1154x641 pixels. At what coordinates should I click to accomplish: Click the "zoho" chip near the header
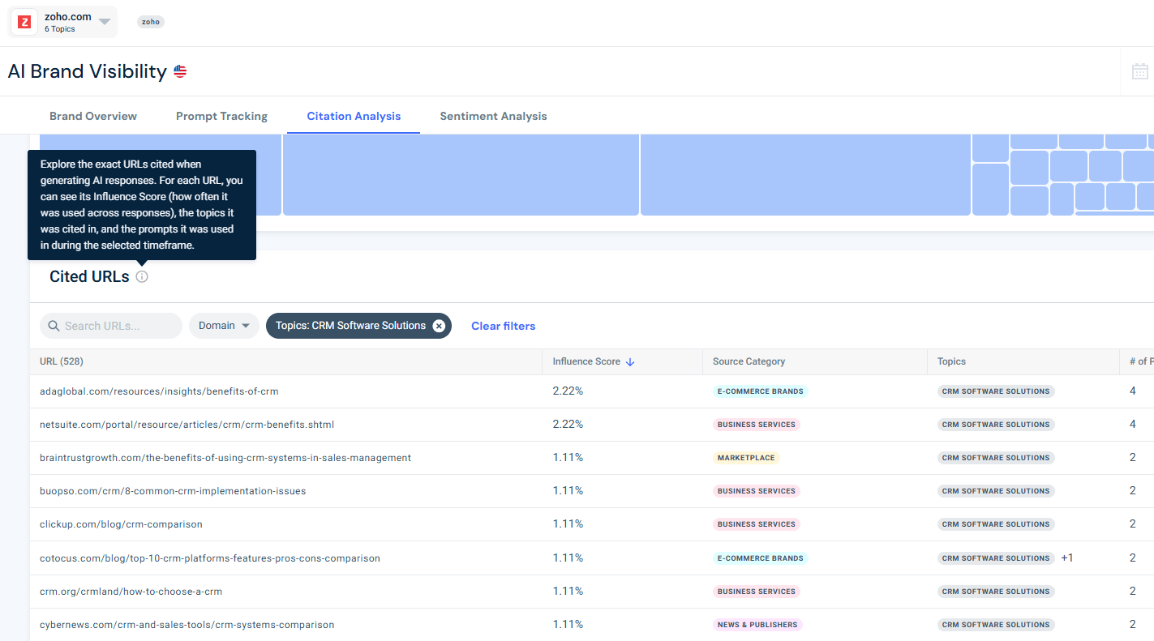coord(150,22)
